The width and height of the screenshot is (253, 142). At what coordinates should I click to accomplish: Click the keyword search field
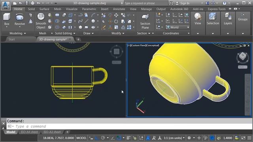(146, 3)
